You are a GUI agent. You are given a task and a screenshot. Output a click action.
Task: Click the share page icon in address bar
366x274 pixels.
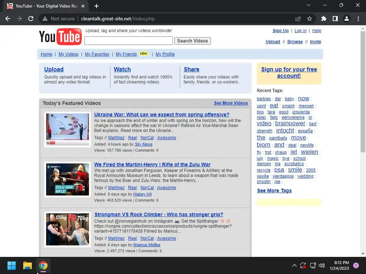298,19
